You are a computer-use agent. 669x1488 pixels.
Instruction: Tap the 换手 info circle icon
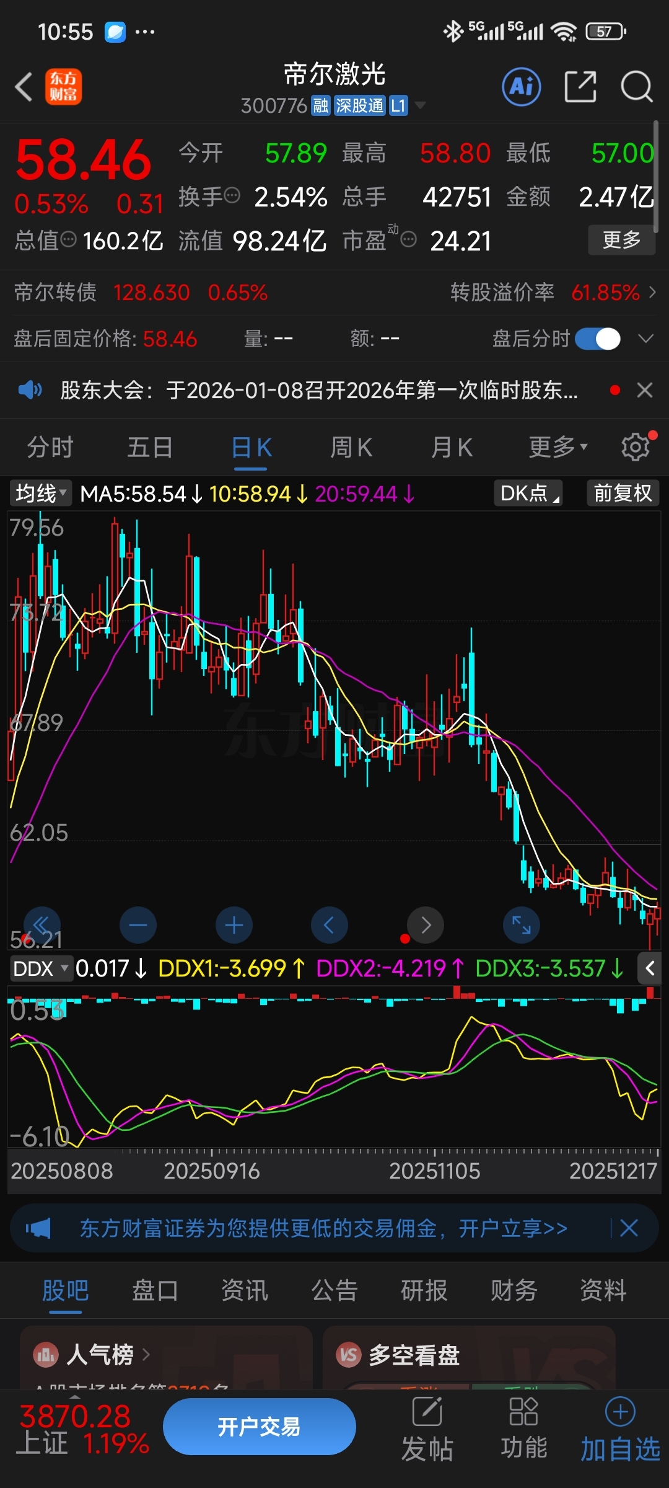tap(232, 196)
